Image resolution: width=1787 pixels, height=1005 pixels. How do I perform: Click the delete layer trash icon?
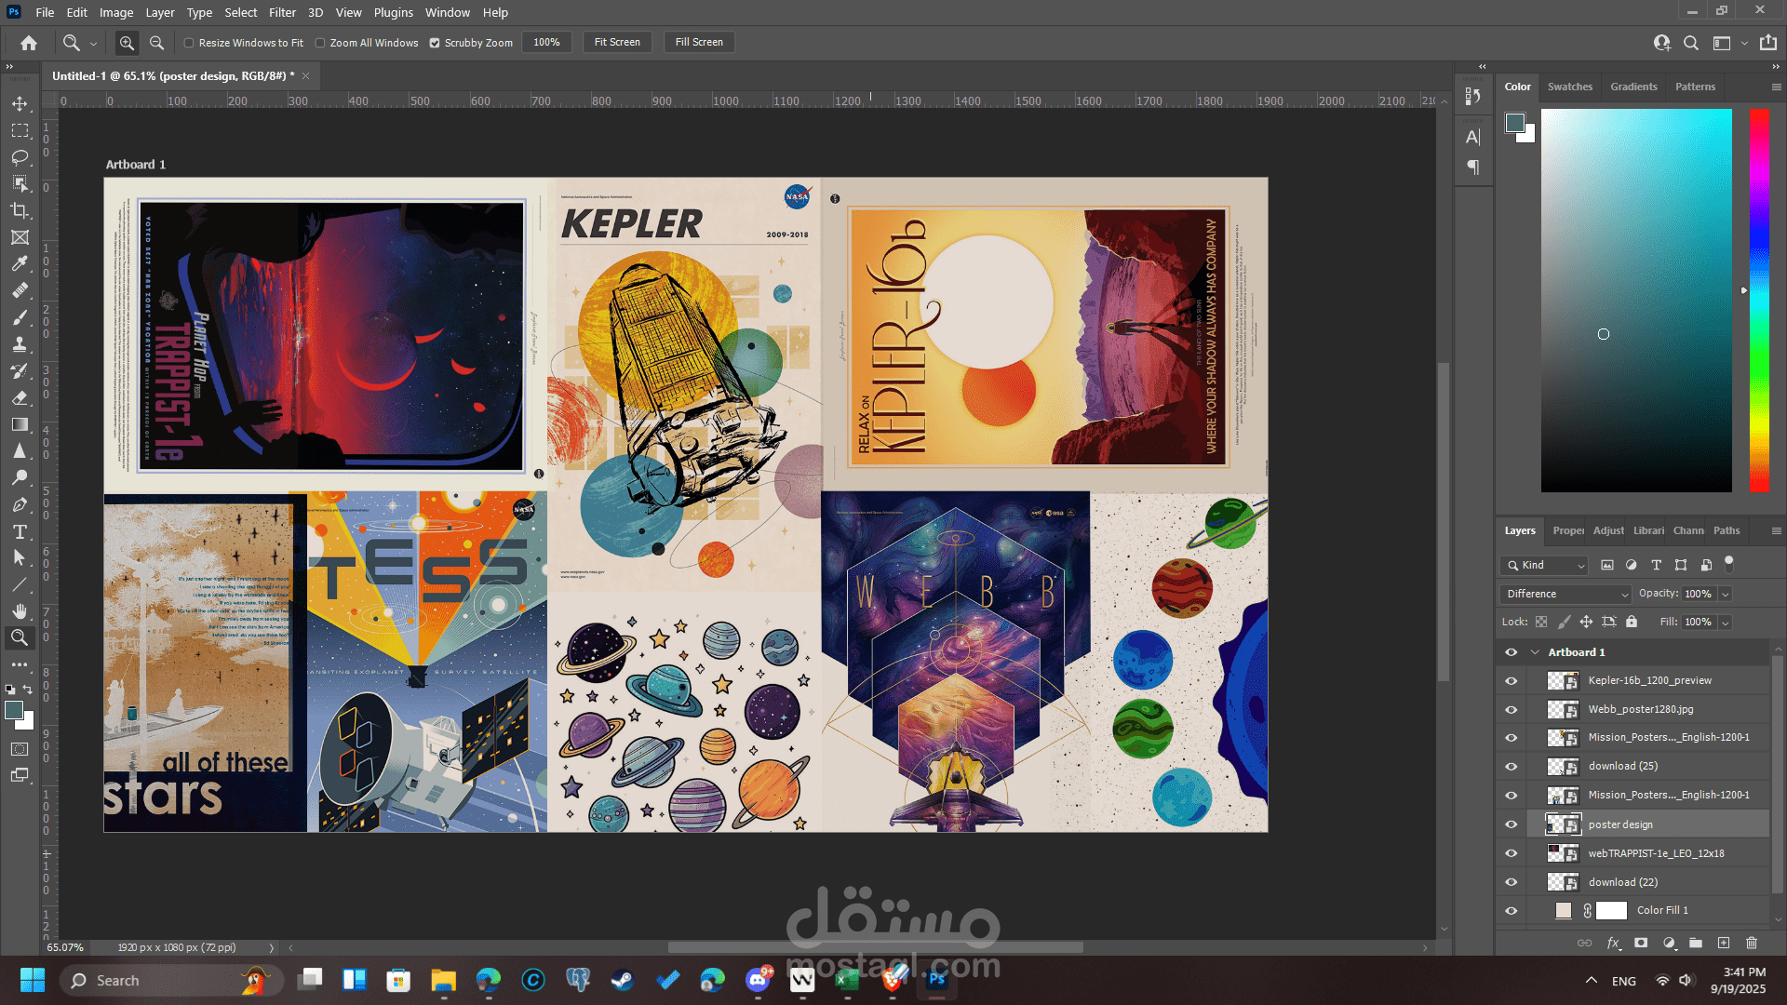[x=1752, y=943]
